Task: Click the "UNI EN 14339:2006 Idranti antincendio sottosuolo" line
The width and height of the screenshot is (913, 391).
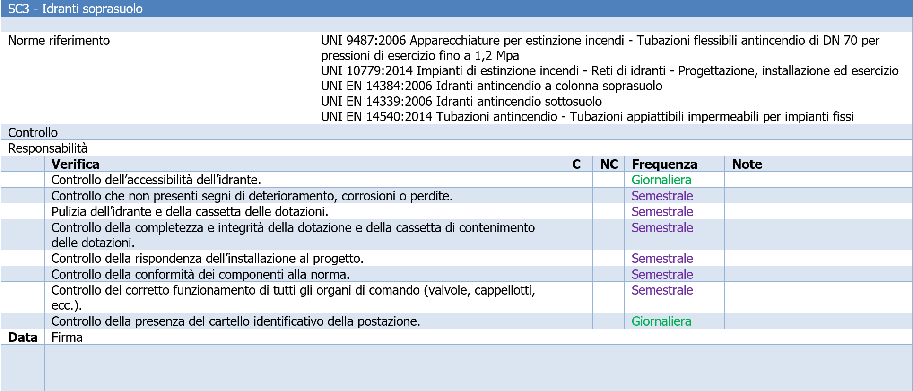Action: point(461,101)
